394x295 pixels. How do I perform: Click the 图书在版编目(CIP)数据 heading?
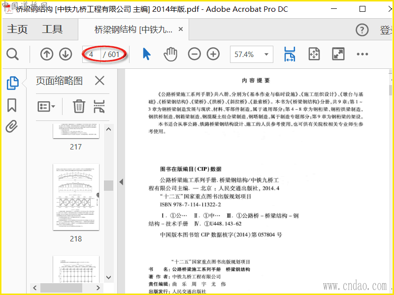[191, 169]
